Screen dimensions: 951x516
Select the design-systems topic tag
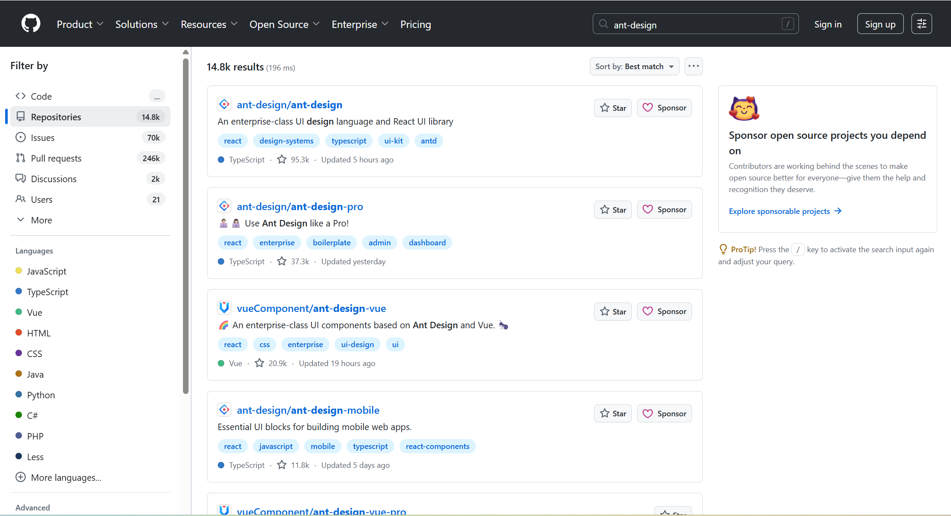[287, 141]
